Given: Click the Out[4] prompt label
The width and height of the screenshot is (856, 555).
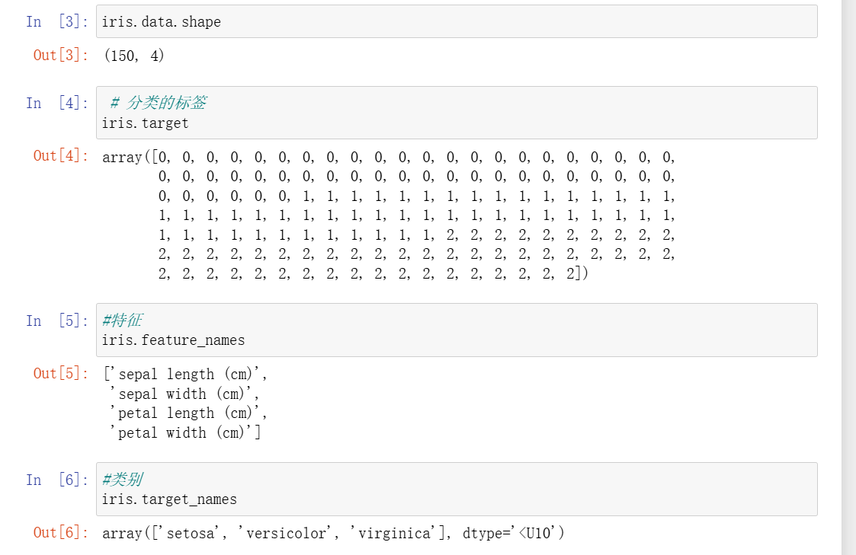Looking at the screenshot, I should pos(60,156).
